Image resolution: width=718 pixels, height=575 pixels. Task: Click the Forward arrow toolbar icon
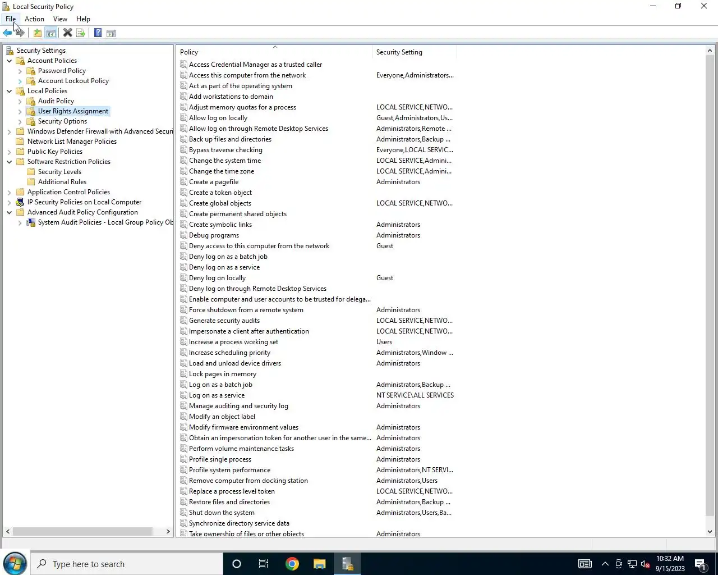click(20, 33)
